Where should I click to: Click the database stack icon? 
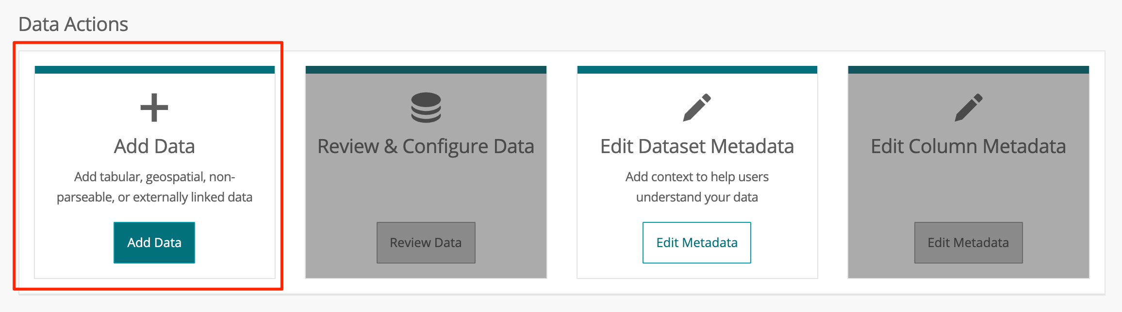426,108
